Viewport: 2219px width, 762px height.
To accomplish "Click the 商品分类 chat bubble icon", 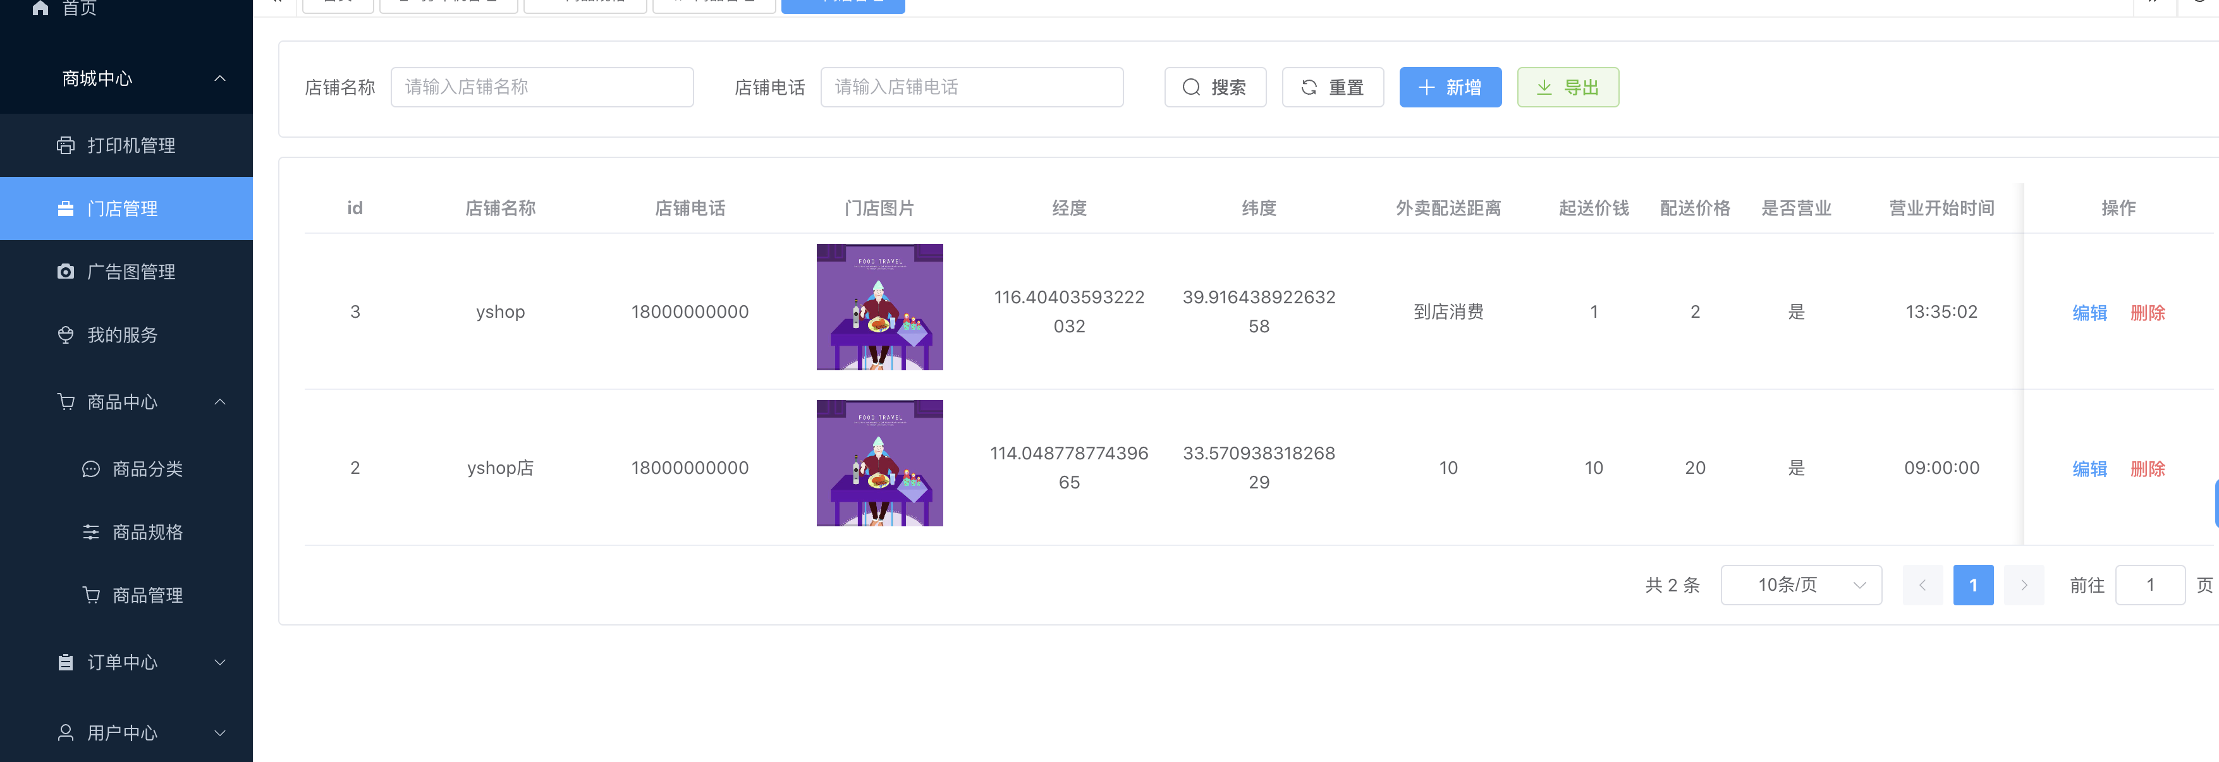I will (91, 468).
